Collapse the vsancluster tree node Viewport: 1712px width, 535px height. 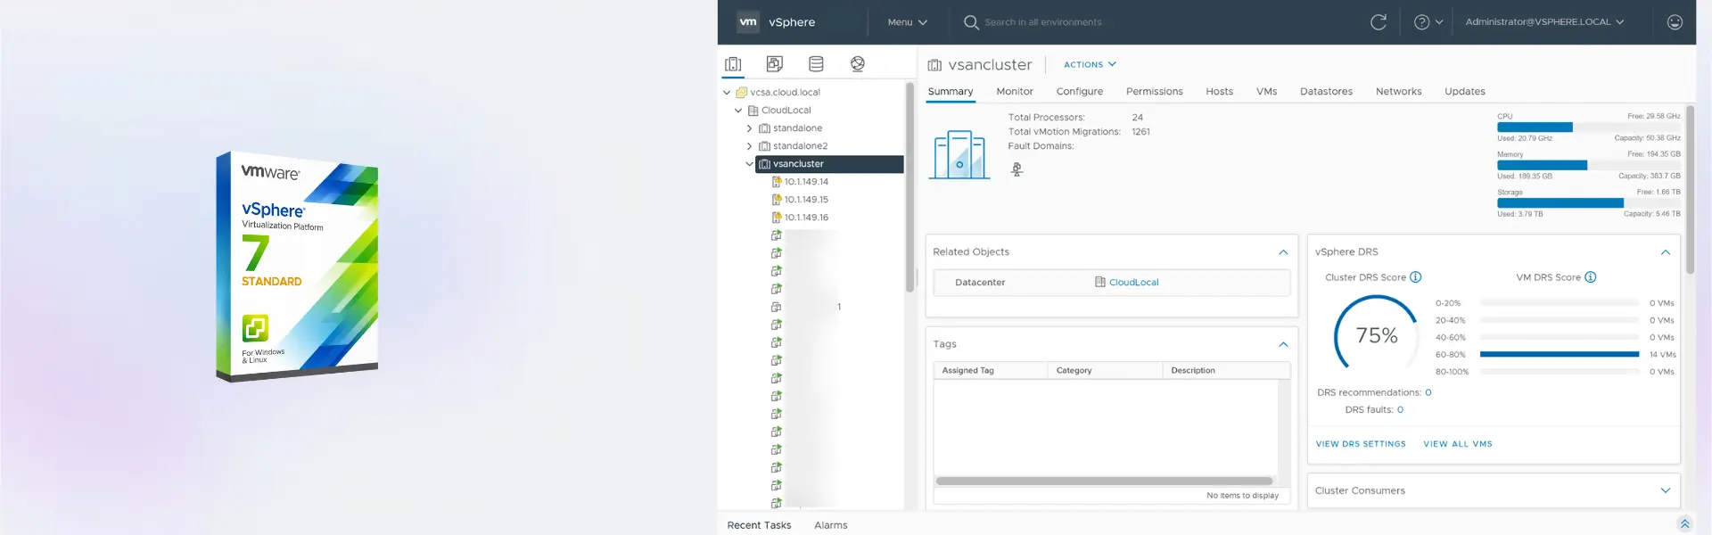(749, 164)
